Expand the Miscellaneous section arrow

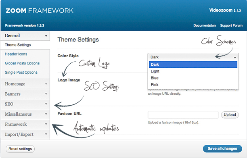click(46, 114)
